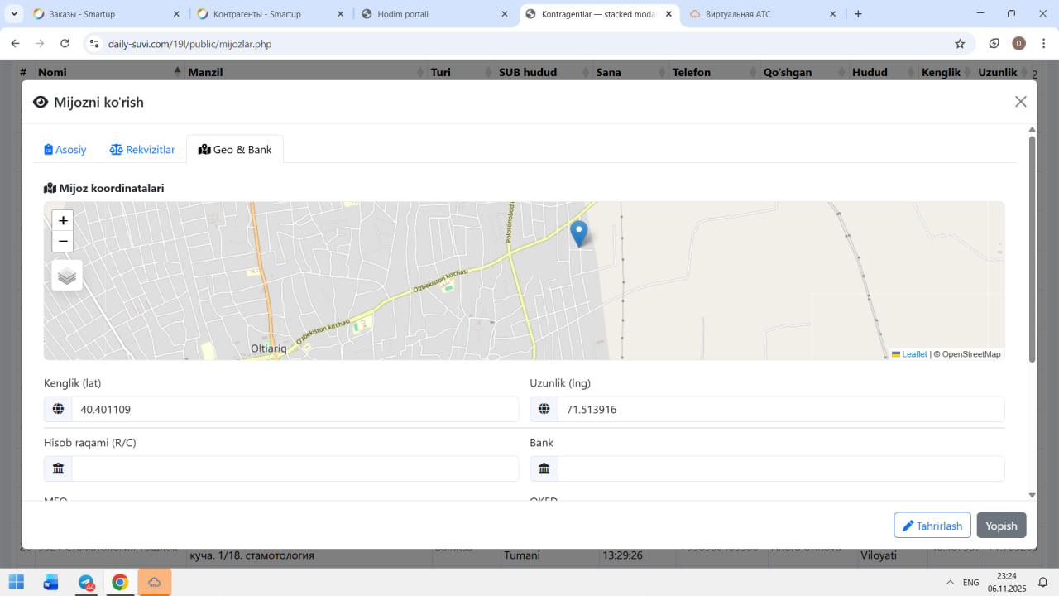
Task: Close the Mijozni ko'rish modal with X
Action: 1021,102
